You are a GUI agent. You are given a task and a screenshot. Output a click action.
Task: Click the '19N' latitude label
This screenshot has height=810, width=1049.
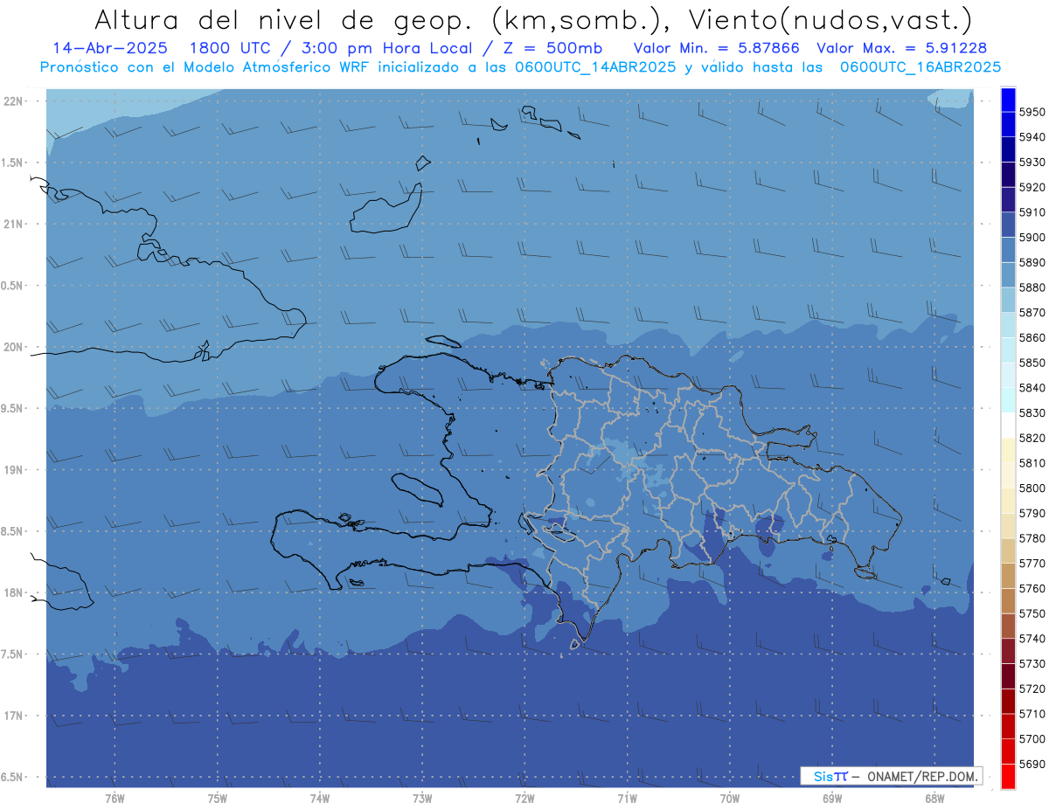pos(12,470)
